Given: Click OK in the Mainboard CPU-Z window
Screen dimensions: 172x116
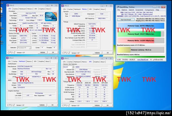Looking at the screenshot, I should pos(52,105).
